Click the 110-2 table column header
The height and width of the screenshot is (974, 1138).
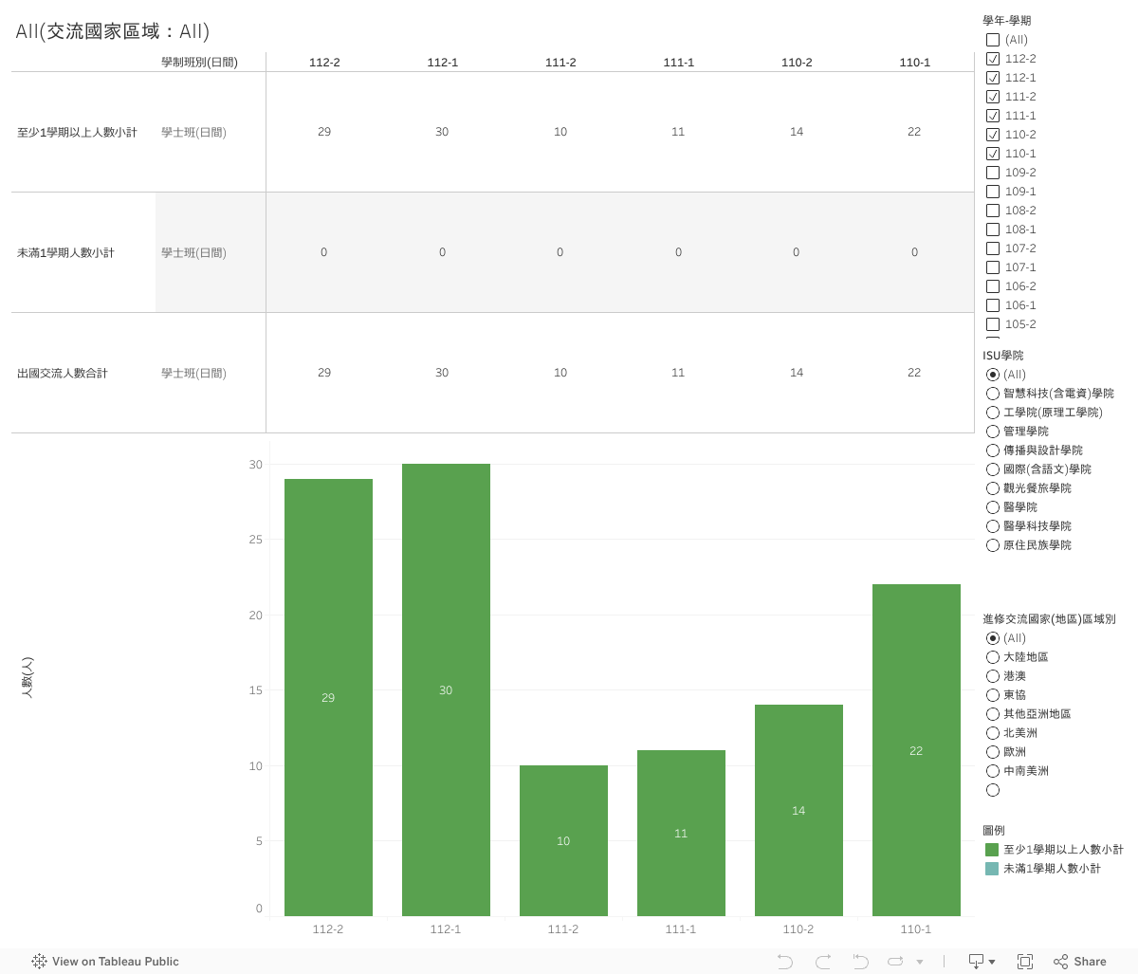pos(797,63)
